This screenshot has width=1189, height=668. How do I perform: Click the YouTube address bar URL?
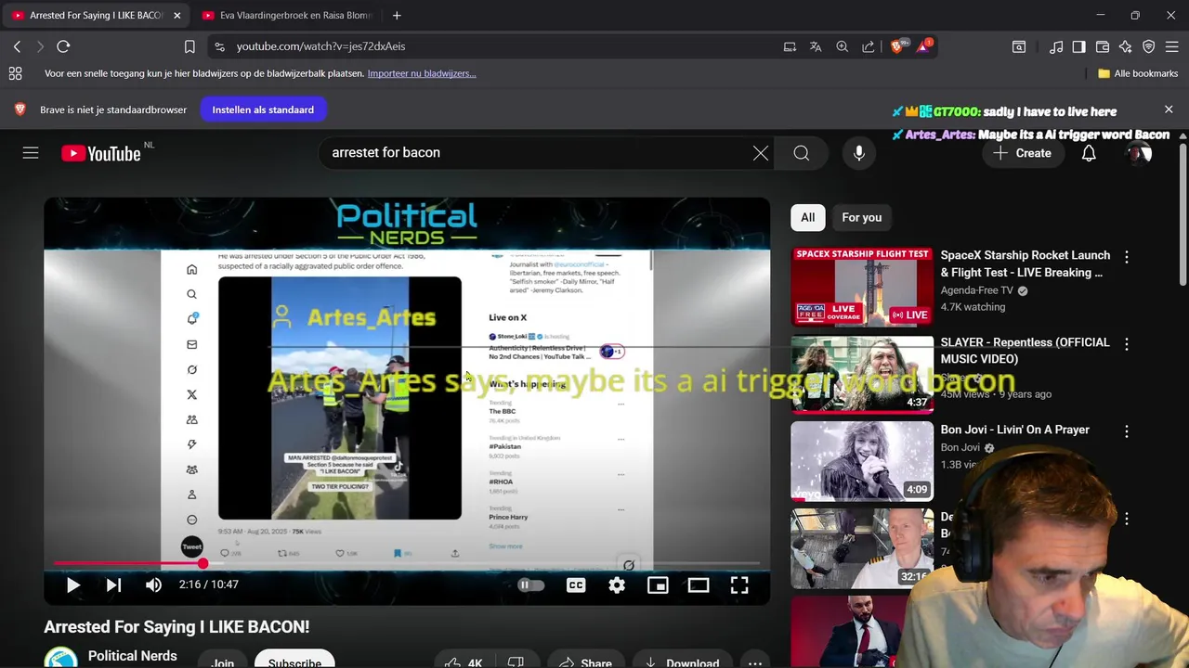tap(320, 46)
